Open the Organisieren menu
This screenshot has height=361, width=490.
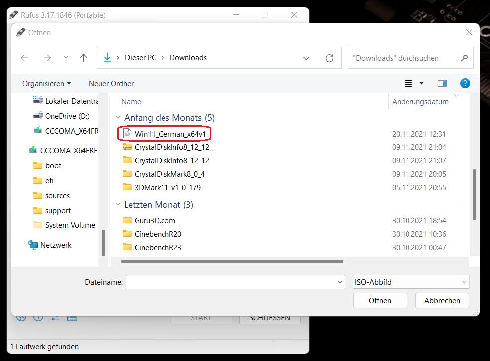[x=47, y=84]
